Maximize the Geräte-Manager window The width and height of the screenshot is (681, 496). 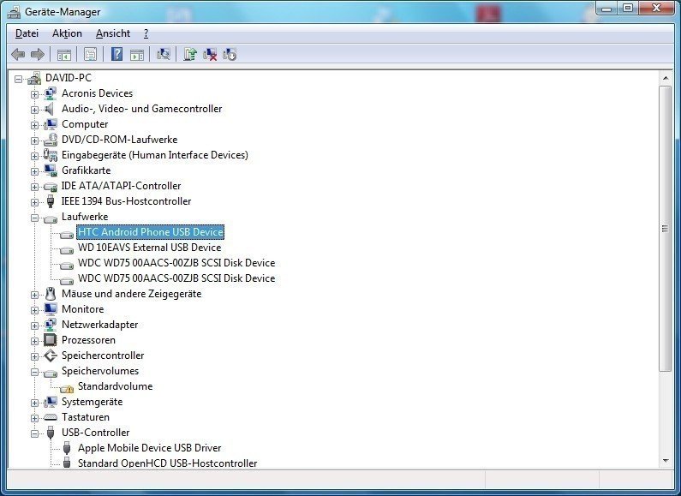click(x=627, y=9)
